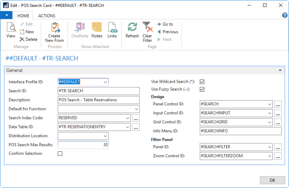Enable the Confirm Selection checkbox
The image size is (289, 188).
click(x=60, y=153)
